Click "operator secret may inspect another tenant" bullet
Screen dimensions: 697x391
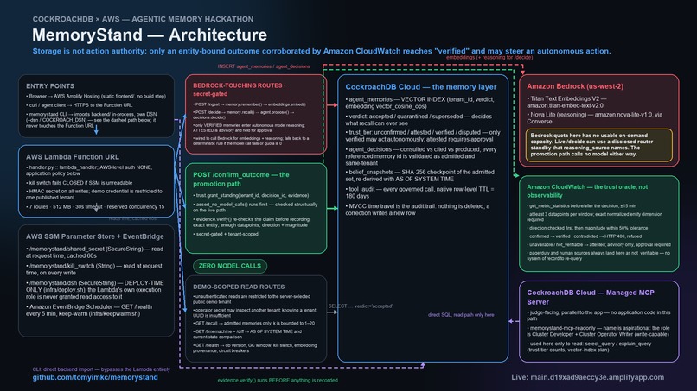click(255, 312)
